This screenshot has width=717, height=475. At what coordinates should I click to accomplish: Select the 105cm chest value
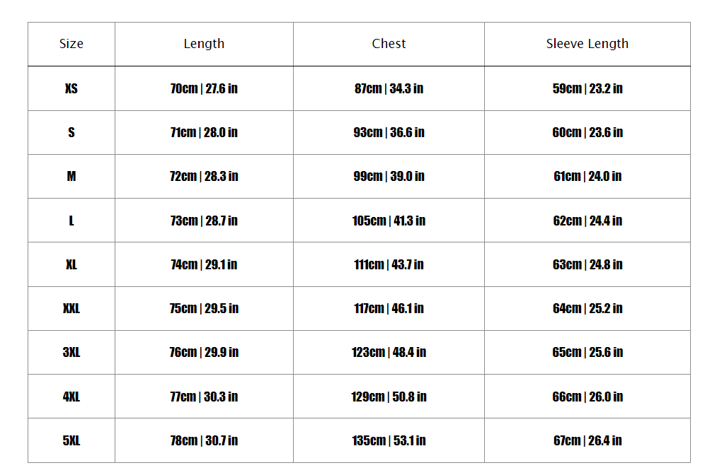[x=389, y=221]
